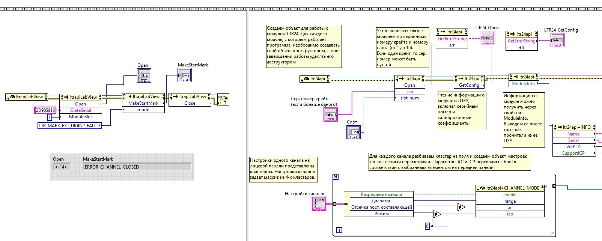Screen dimensions: 602x241
Task: Click the upper not-equal comparison node
Action: (x=461, y=207)
